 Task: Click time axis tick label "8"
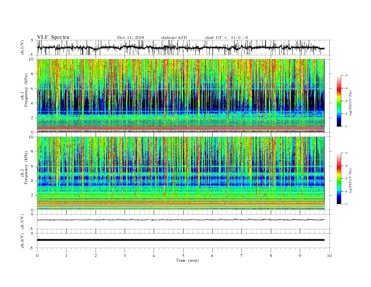(x=271, y=256)
